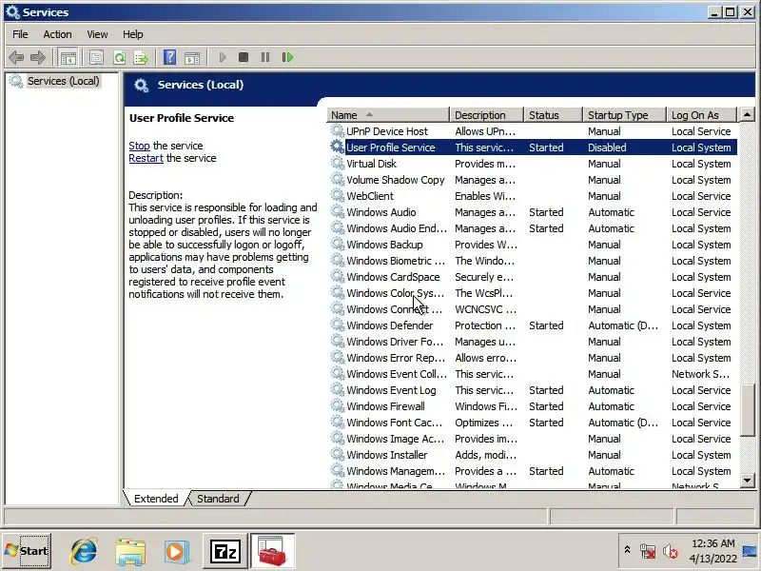Toggle the Show/Hide Action Pane icon
The image size is (761, 571).
click(x=192, y=57)
